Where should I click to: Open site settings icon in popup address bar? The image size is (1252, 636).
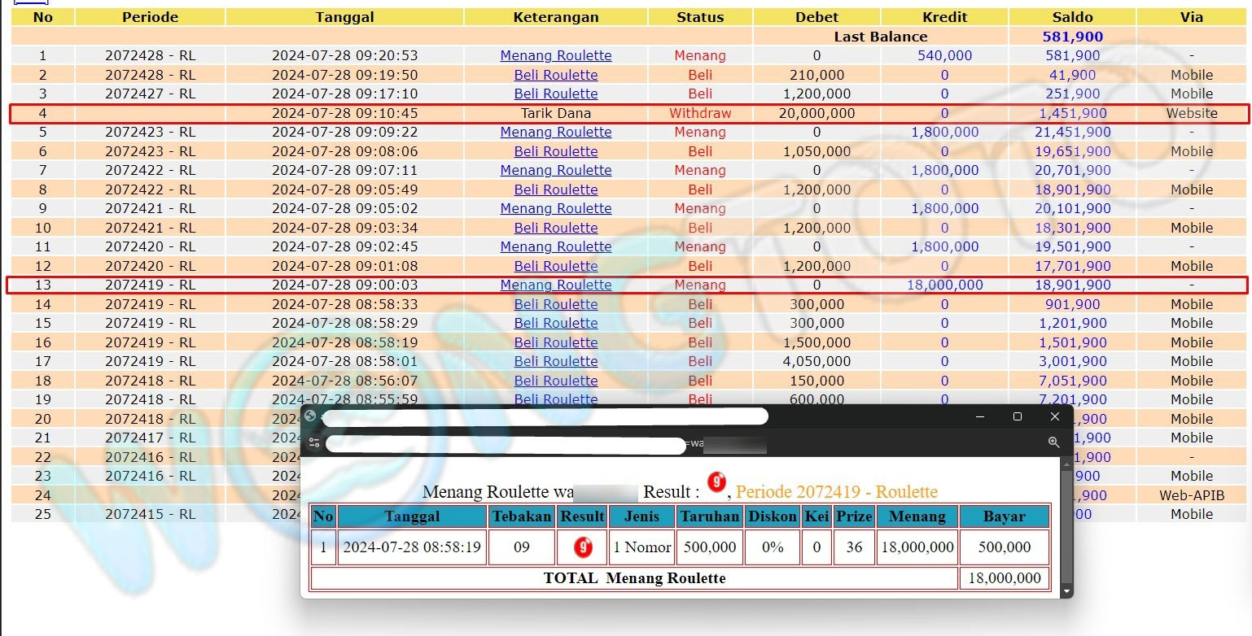coord(314,444)
